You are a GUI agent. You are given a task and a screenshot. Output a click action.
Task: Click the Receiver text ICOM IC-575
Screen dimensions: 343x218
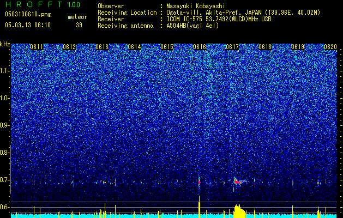185,19
